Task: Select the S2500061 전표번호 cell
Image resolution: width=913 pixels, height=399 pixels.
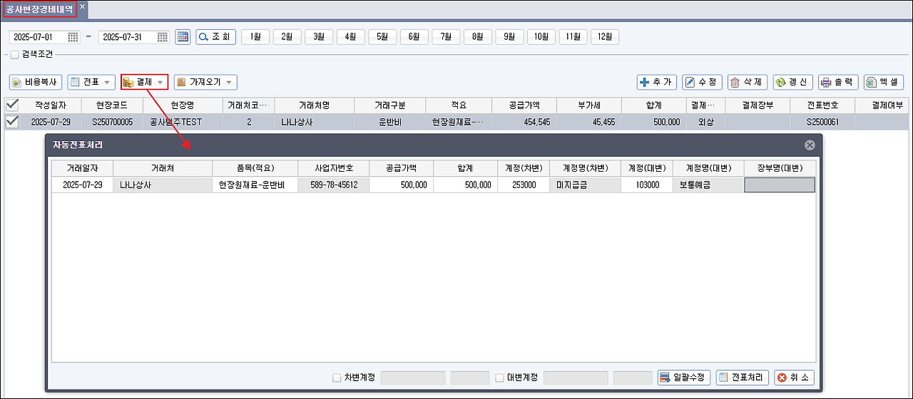Action: [x=822, y=122]
